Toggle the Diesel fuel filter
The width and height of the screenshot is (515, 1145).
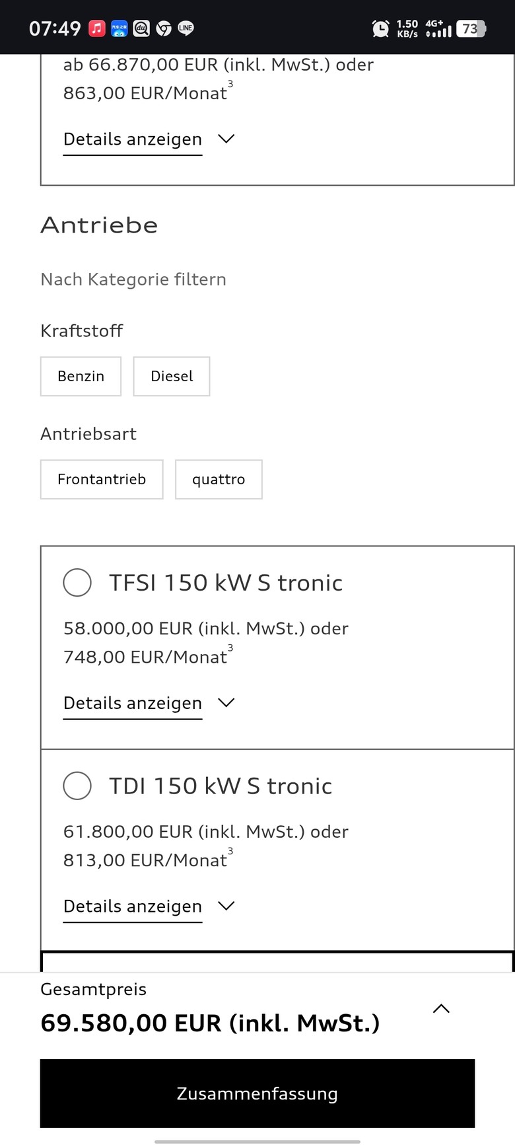point(172,377)
